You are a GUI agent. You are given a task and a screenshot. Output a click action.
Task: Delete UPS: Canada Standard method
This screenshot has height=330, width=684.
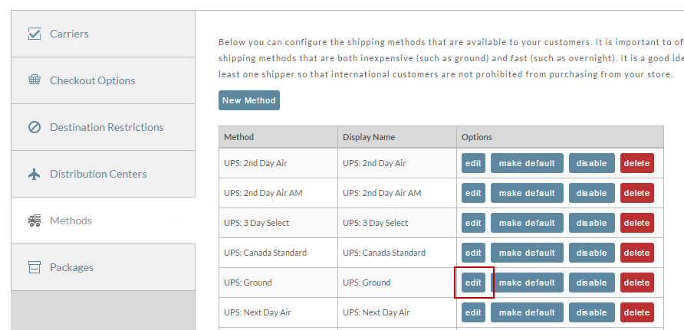(637, 253)
